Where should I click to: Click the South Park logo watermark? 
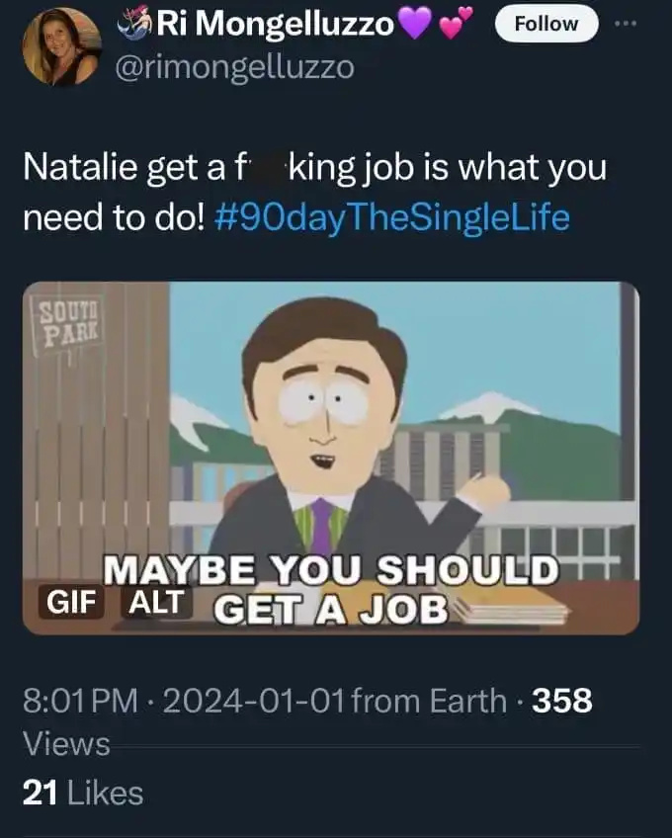tap(68, 322)
